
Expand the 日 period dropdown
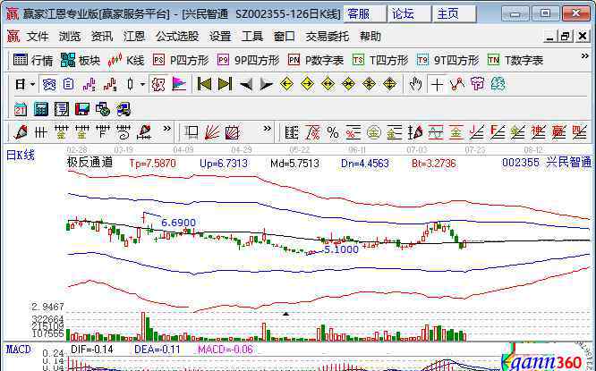pos(25,84)
